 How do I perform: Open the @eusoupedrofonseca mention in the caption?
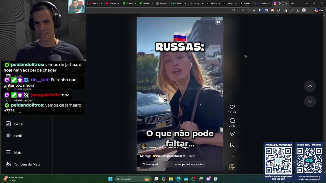point(171,156)
